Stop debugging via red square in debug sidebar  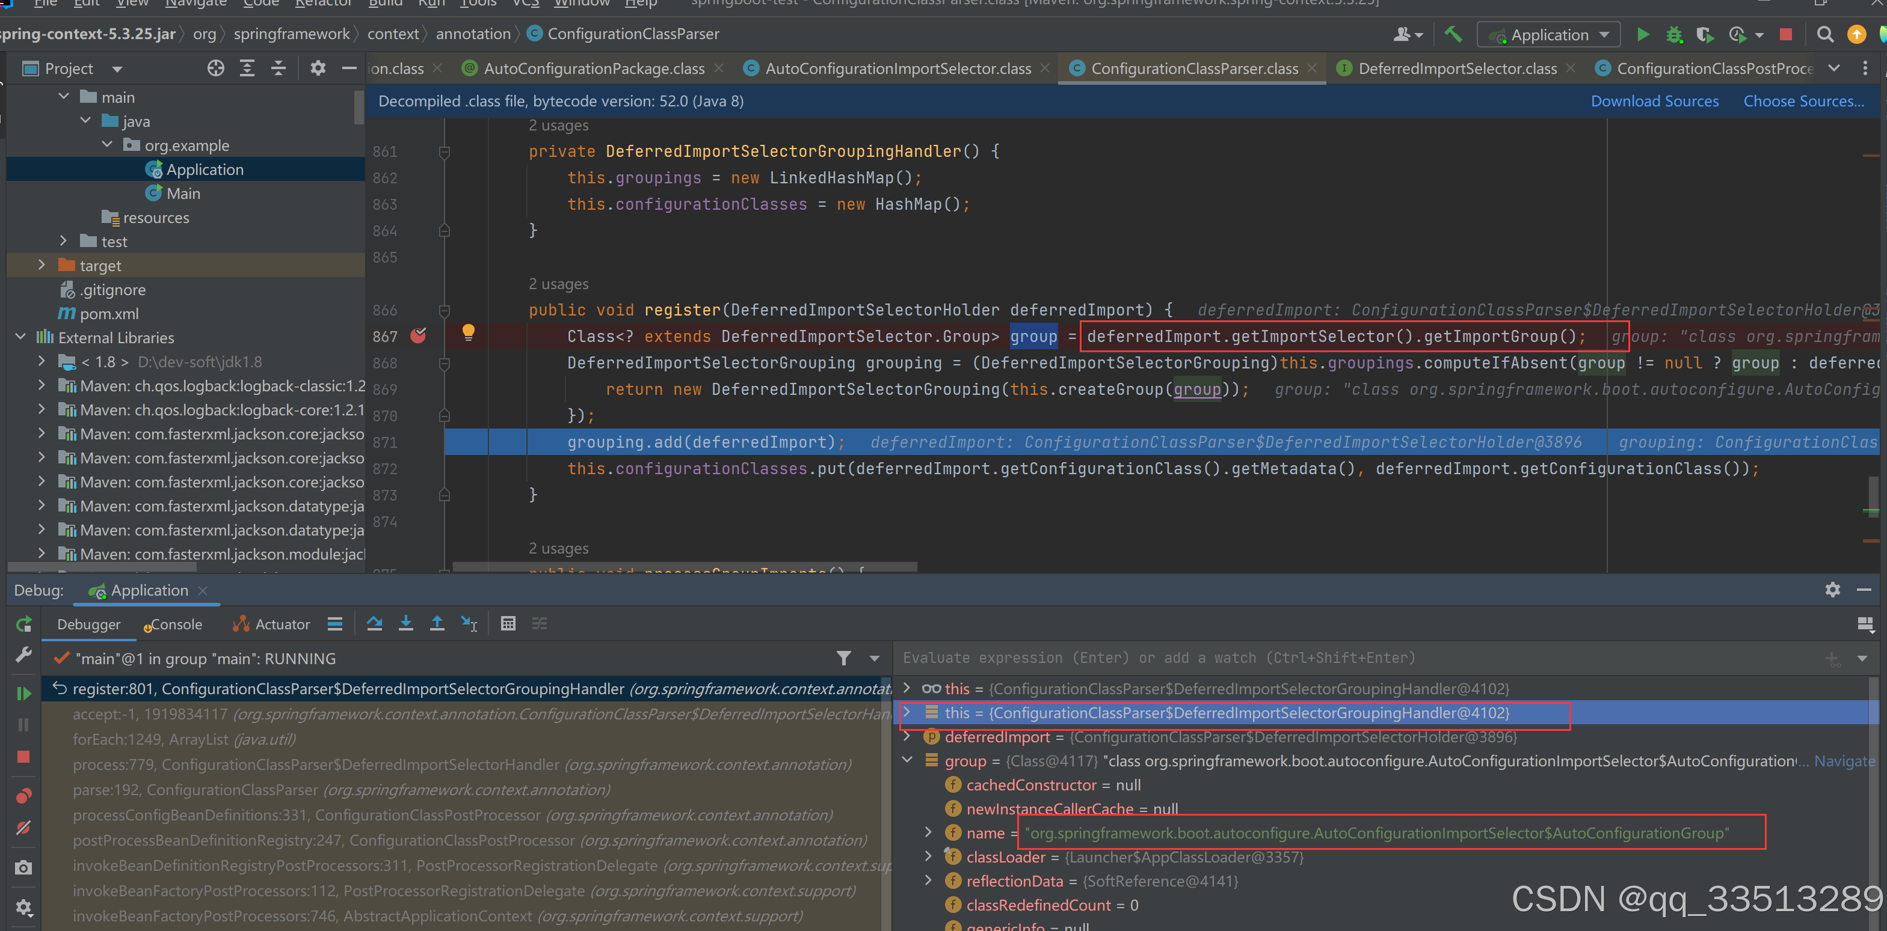point(24,757)
